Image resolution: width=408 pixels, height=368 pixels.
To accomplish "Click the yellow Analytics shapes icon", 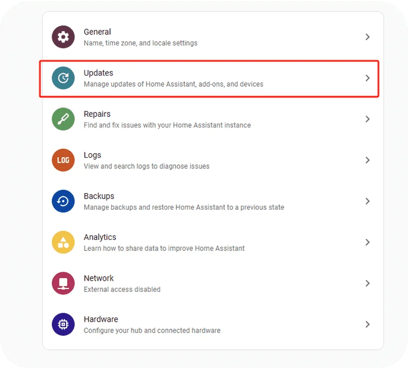I will pyautogui.click(x=63, y=242).
